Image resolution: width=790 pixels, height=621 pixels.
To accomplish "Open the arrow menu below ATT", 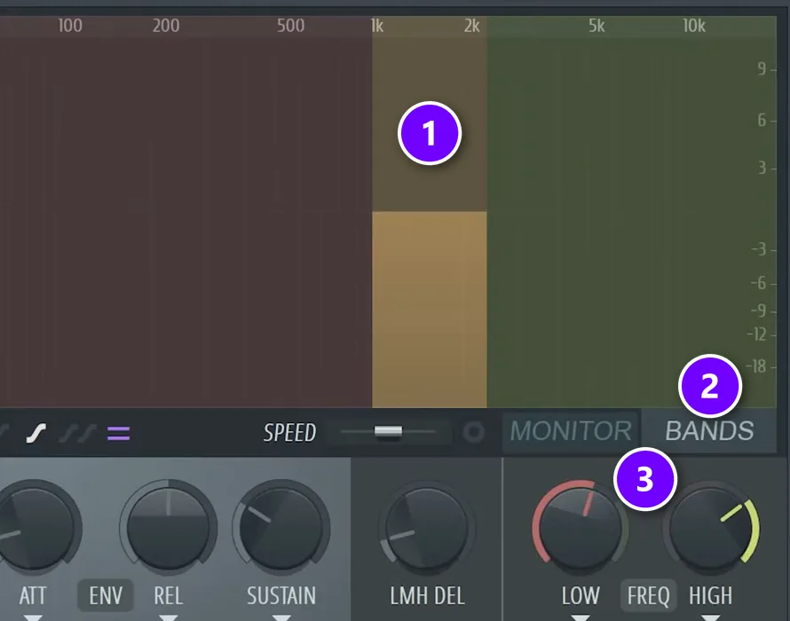I will (33, 617).
